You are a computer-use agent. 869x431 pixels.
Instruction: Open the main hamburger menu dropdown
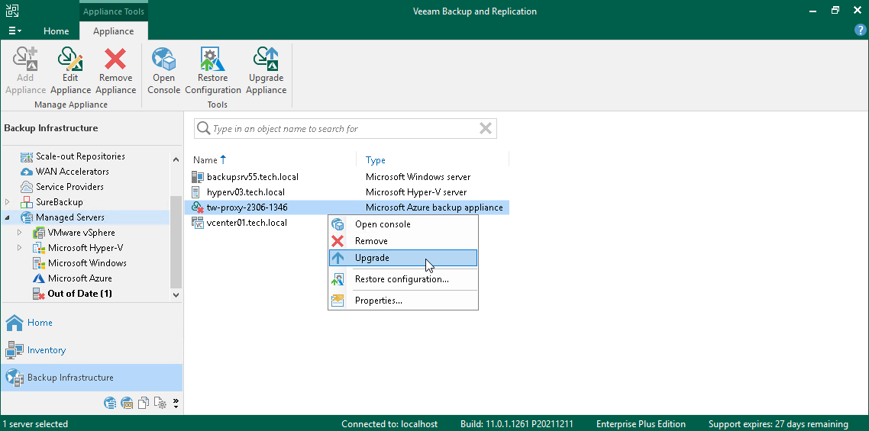coord(15,31)
